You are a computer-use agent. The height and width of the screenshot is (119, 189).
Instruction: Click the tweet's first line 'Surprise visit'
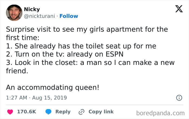tap(87, 29)
